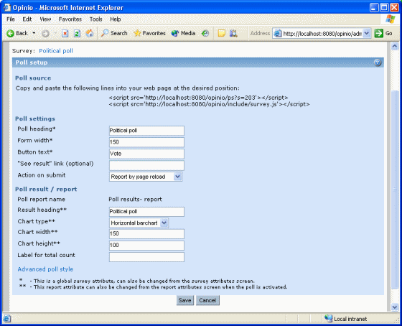Click the yellow note toolbar icon

click(222, 34)
